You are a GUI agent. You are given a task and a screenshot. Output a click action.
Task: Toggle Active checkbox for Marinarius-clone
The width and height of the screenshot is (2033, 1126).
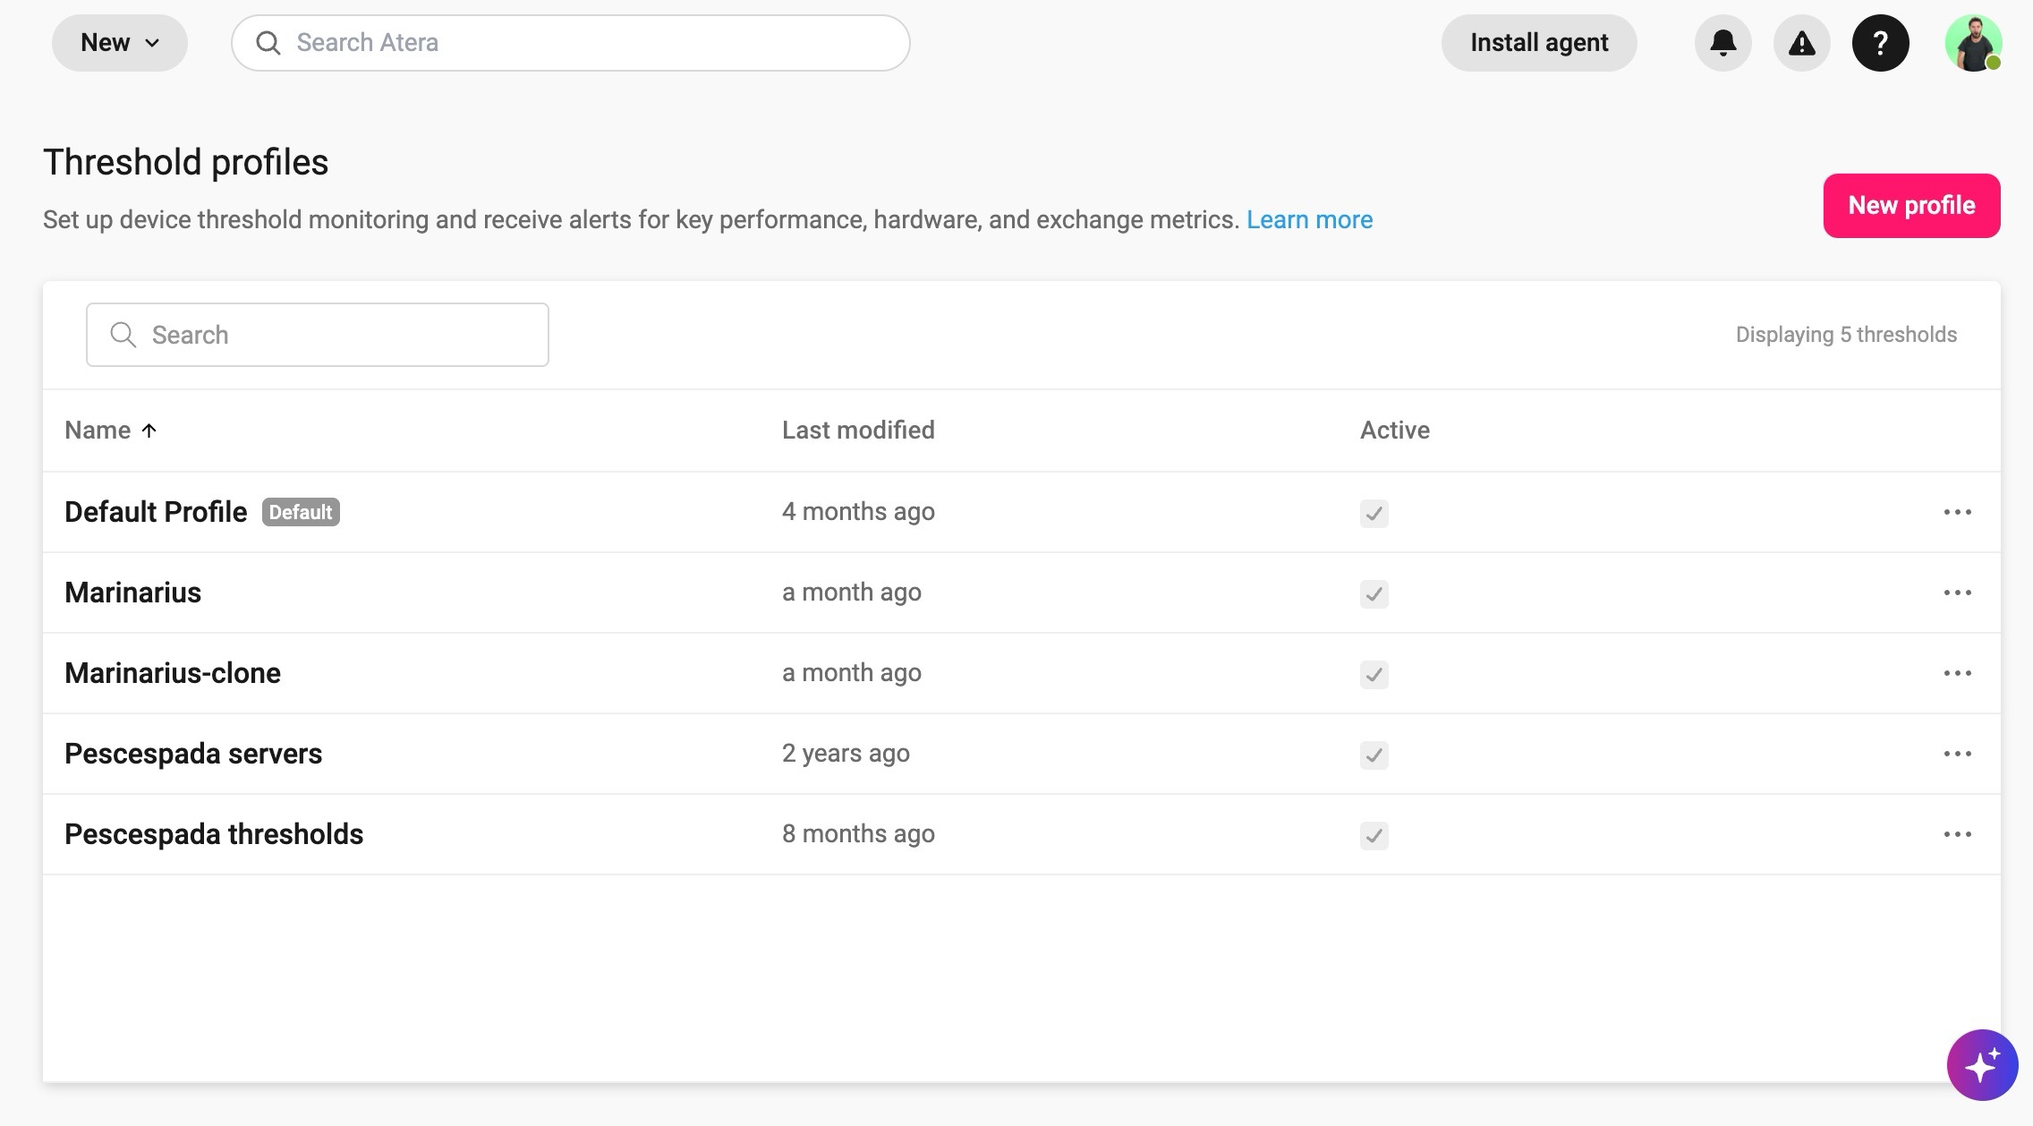pyautogui.click(x=1374, y=675)
